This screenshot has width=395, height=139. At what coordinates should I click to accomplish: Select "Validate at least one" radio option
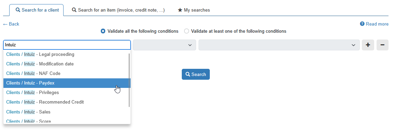[x=187, y=31]
